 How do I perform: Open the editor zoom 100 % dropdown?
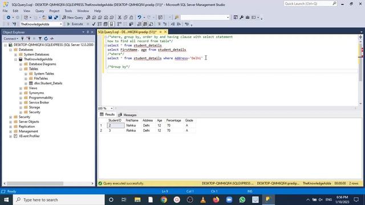tap(112, 108)
